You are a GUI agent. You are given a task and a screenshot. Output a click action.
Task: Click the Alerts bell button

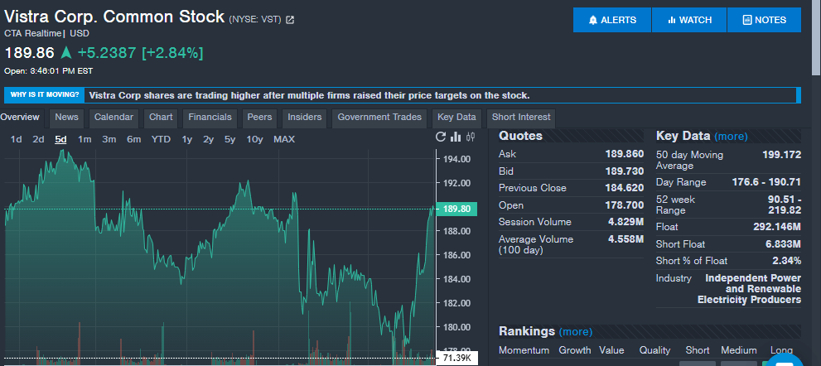pyautogui.click(x=612, y=20)
